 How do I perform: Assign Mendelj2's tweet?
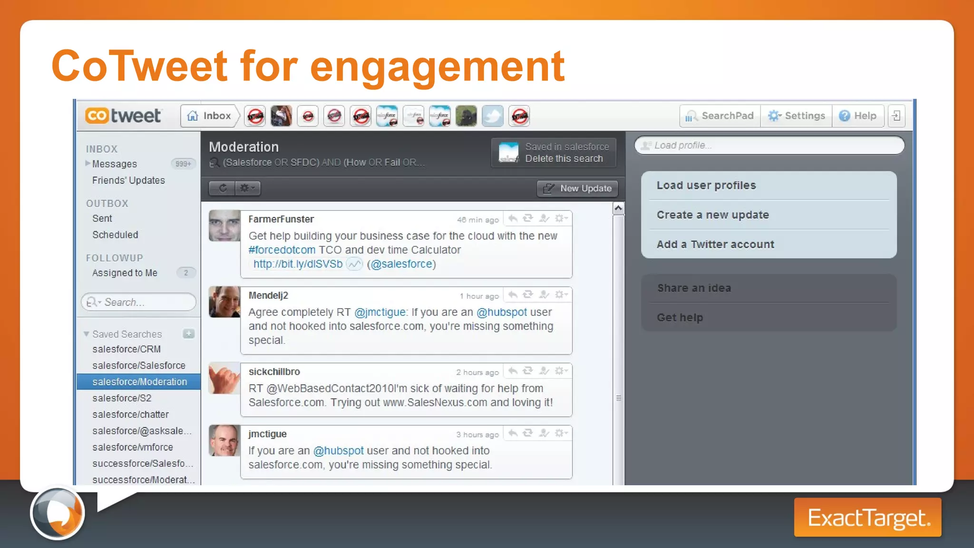coord(544,294)
